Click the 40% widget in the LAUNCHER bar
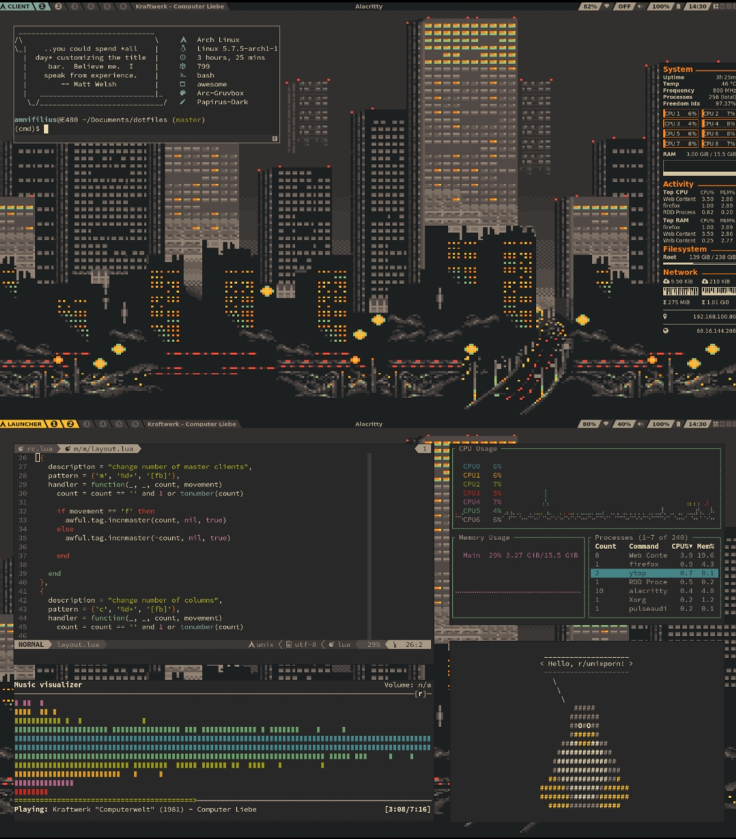This screenshot has width=736, height=839. (x=624, y=424)
